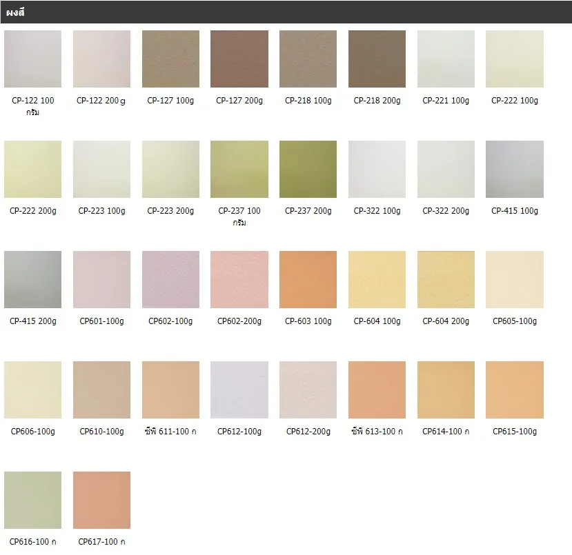Choose the CP612-100g swatch
The height and width of the screenshot is (555, 572).
239,390
